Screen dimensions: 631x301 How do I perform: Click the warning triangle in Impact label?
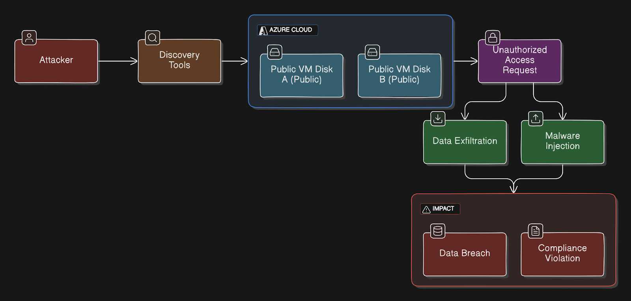[426, 209]
